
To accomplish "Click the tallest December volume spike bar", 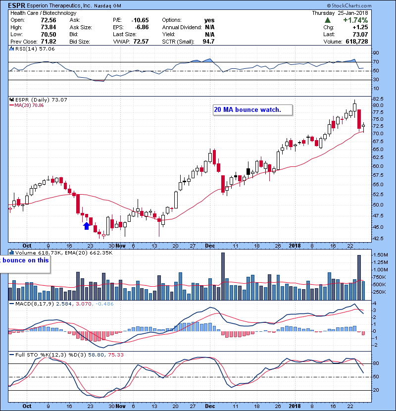I will click(x=223, y=276).
